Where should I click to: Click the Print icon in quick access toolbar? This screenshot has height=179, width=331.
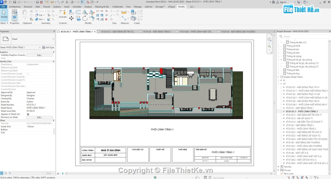coord(37,2)
